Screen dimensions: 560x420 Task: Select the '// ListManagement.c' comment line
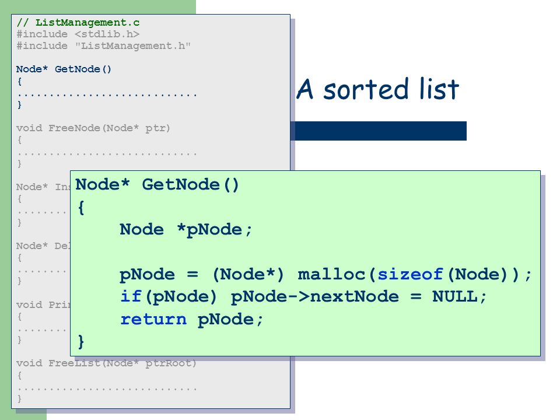[x=78, y=23]
